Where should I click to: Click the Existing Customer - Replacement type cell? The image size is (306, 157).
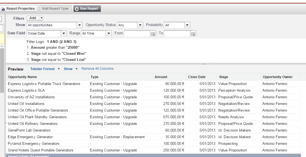click(117, 137)
